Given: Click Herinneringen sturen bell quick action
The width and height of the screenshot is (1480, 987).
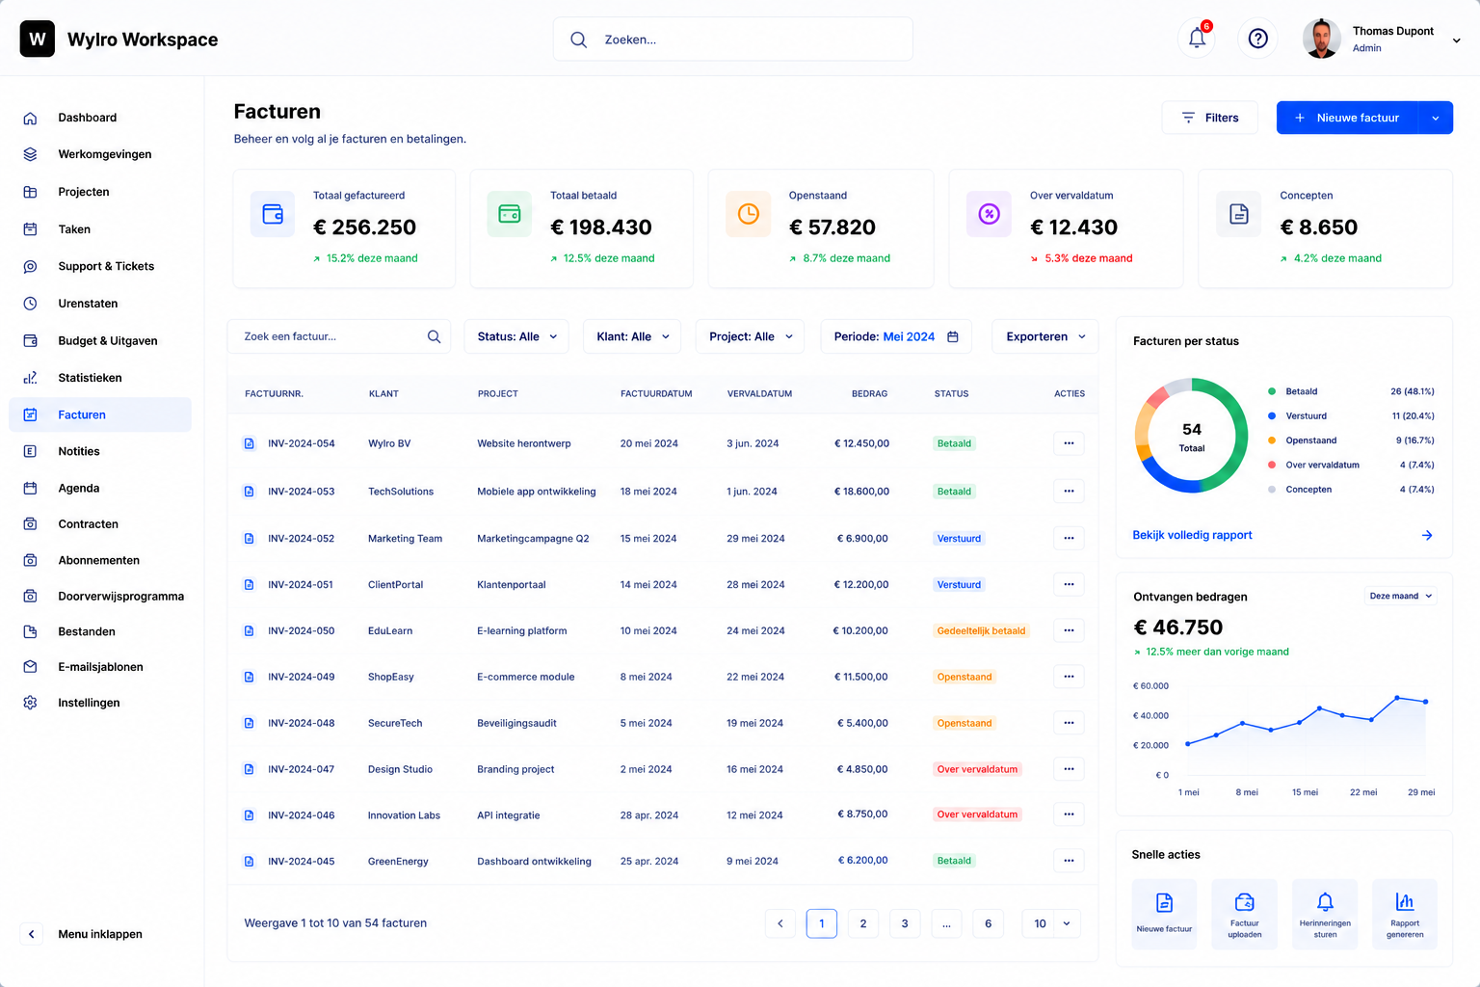Looking at the screenshot, I should (x=1325, y=914).
